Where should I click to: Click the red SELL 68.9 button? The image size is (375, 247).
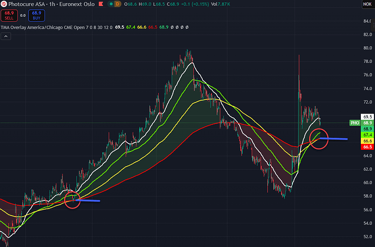point(9,15)
